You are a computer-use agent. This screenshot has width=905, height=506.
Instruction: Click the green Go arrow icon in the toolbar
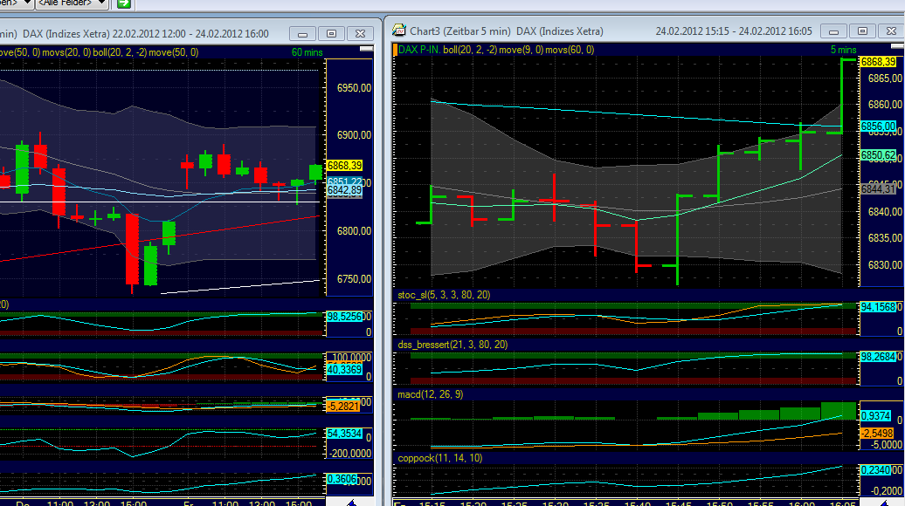tap(124, 4)
